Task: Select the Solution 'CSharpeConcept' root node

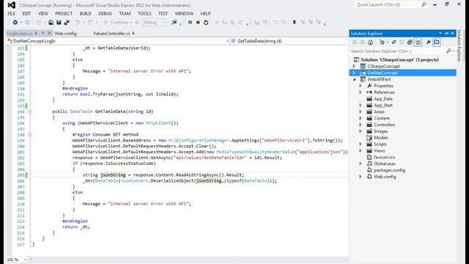Action: coord(399,59)
